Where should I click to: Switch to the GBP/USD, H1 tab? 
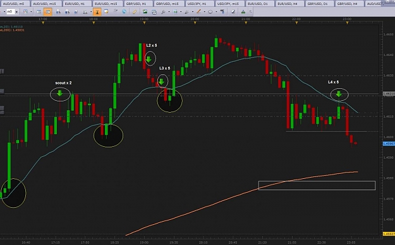click(138, 4)
